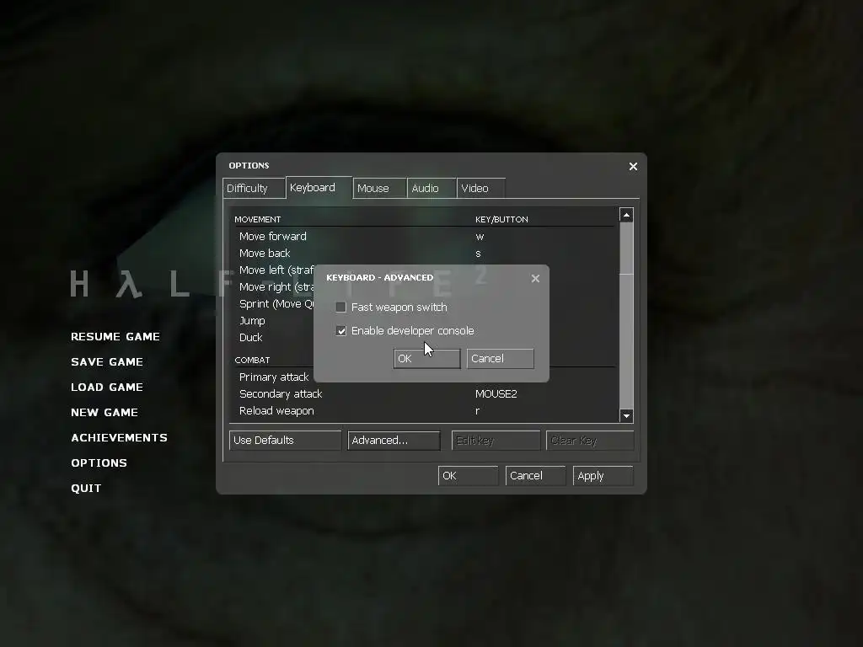Open Advanced... keyboard settings

394,440
